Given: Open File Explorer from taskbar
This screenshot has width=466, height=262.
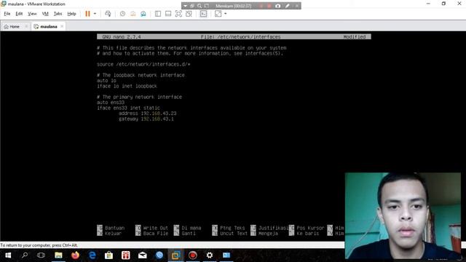Looking at the screenshot, I should (x=58, y=255).
